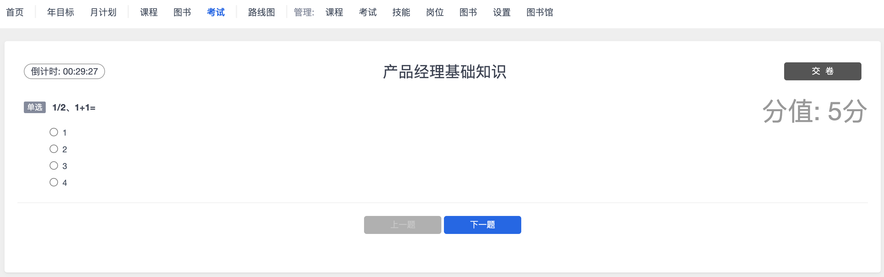Screen dimensions: 884x277
Task: Click the exam title 产品经理基础知识
Action: [445, 72]
